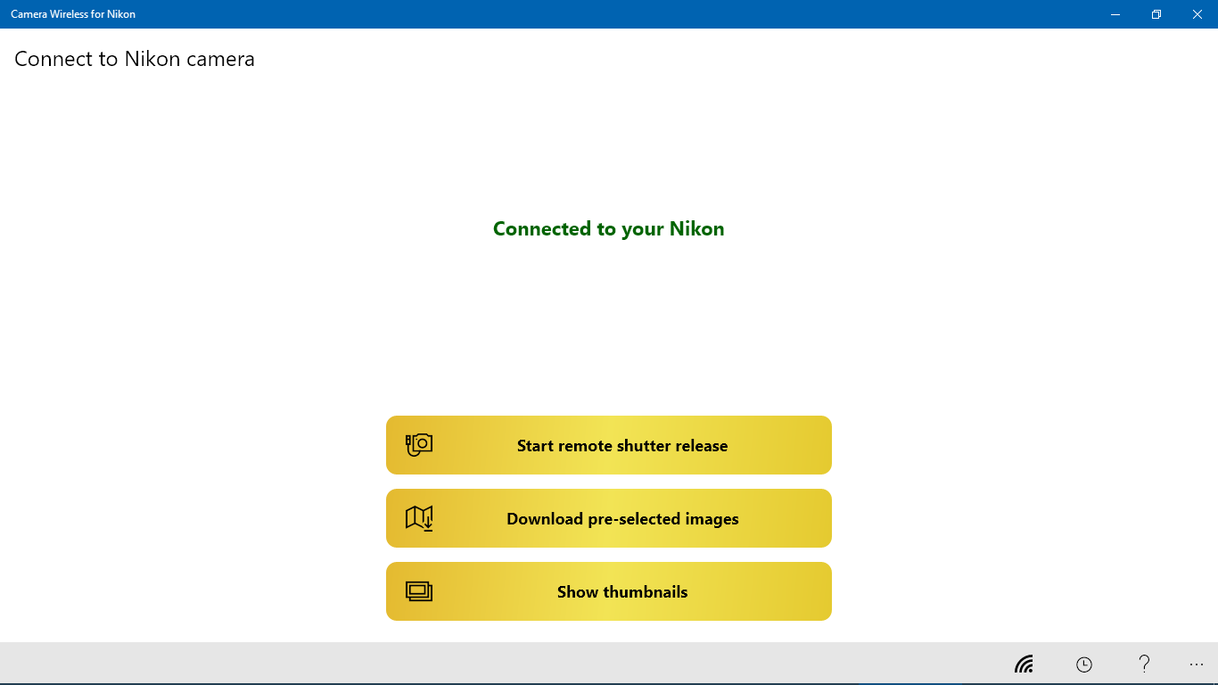The image size is (1218, 685).
Task: Click the wireless connection icon in bottom bar
Action: pos(1024,664)
